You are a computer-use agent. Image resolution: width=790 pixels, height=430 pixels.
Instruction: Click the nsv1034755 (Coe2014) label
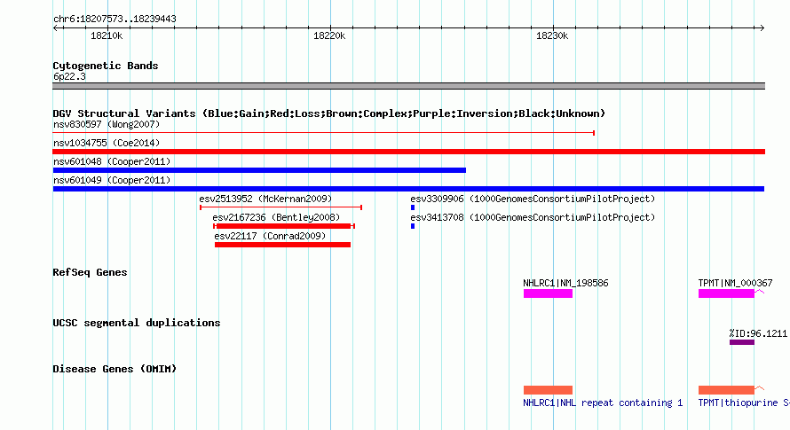click(x=107, y=143)
